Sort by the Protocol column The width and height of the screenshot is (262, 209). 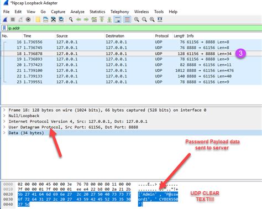pos(162,36)
